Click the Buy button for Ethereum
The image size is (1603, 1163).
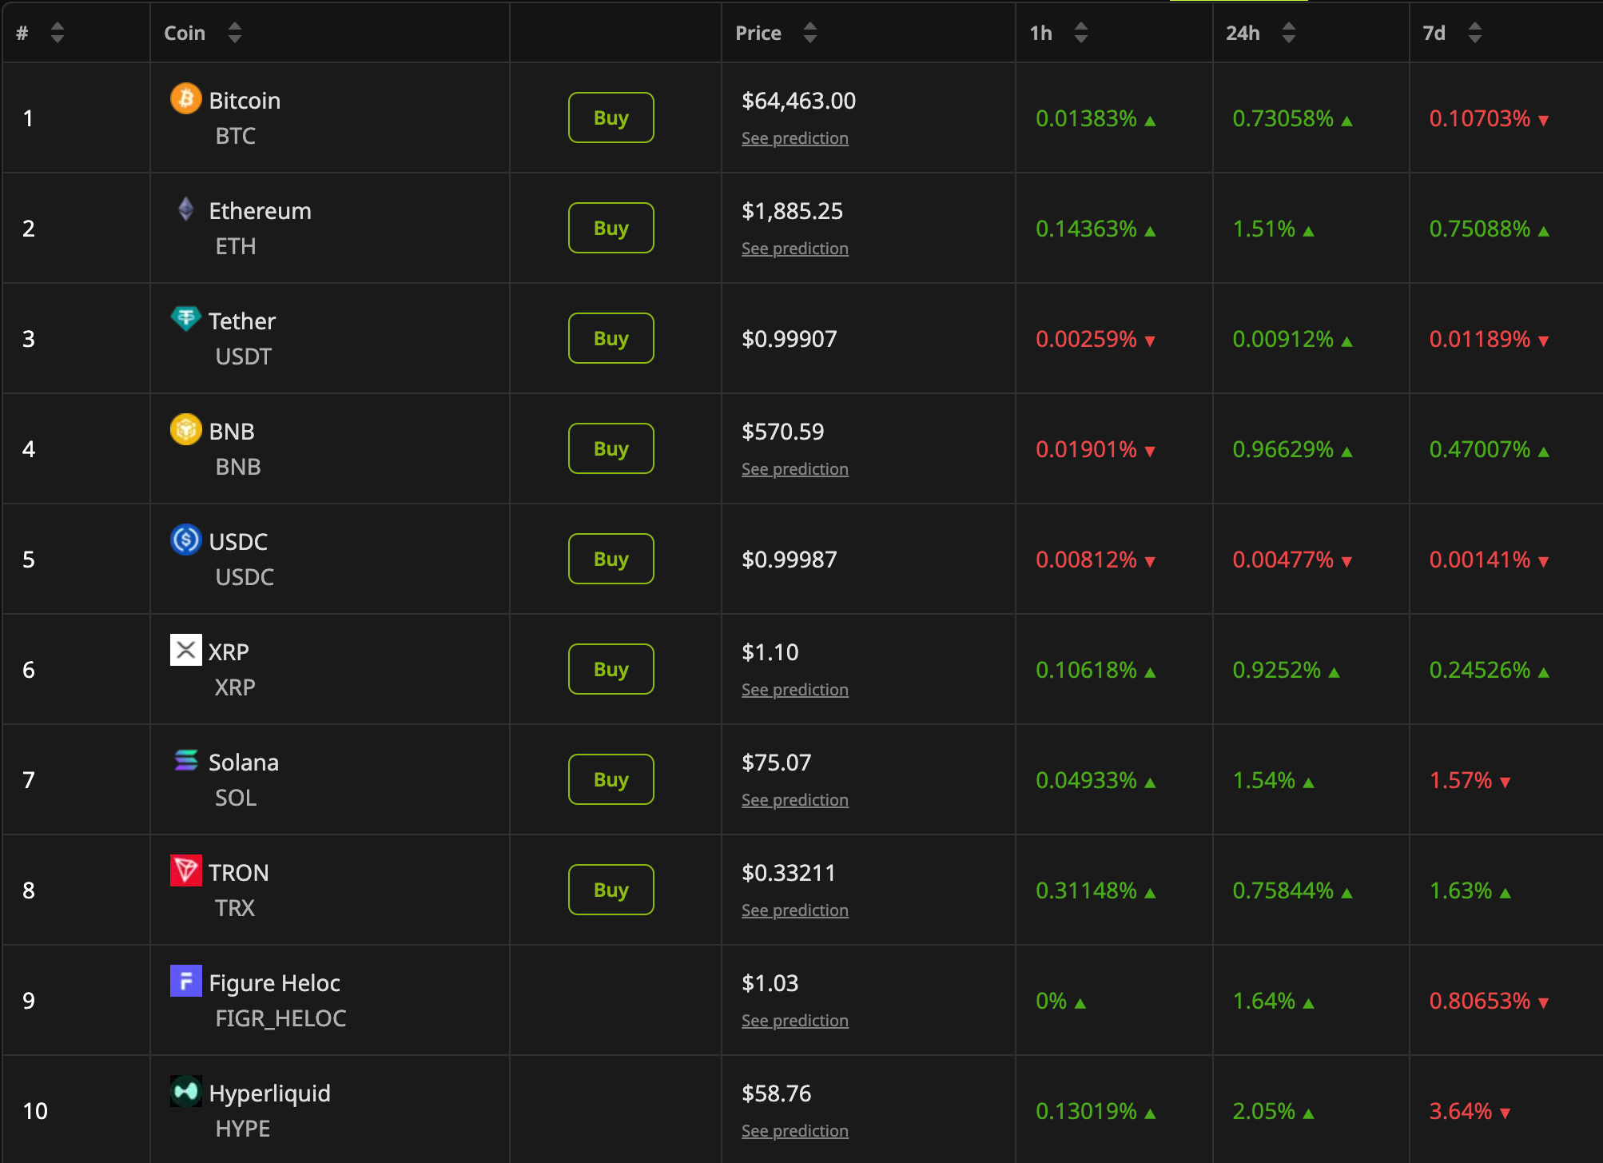(611, 228)
